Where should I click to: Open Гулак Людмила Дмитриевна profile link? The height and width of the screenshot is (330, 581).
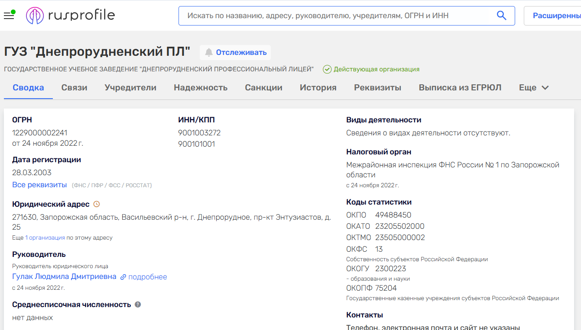(x=64, y=277)
